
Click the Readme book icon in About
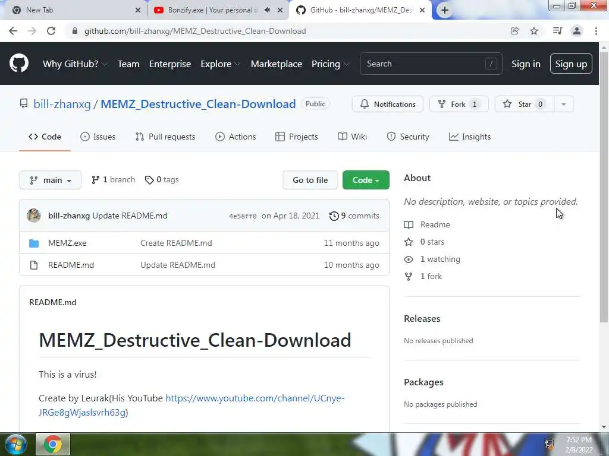[409, 225]
